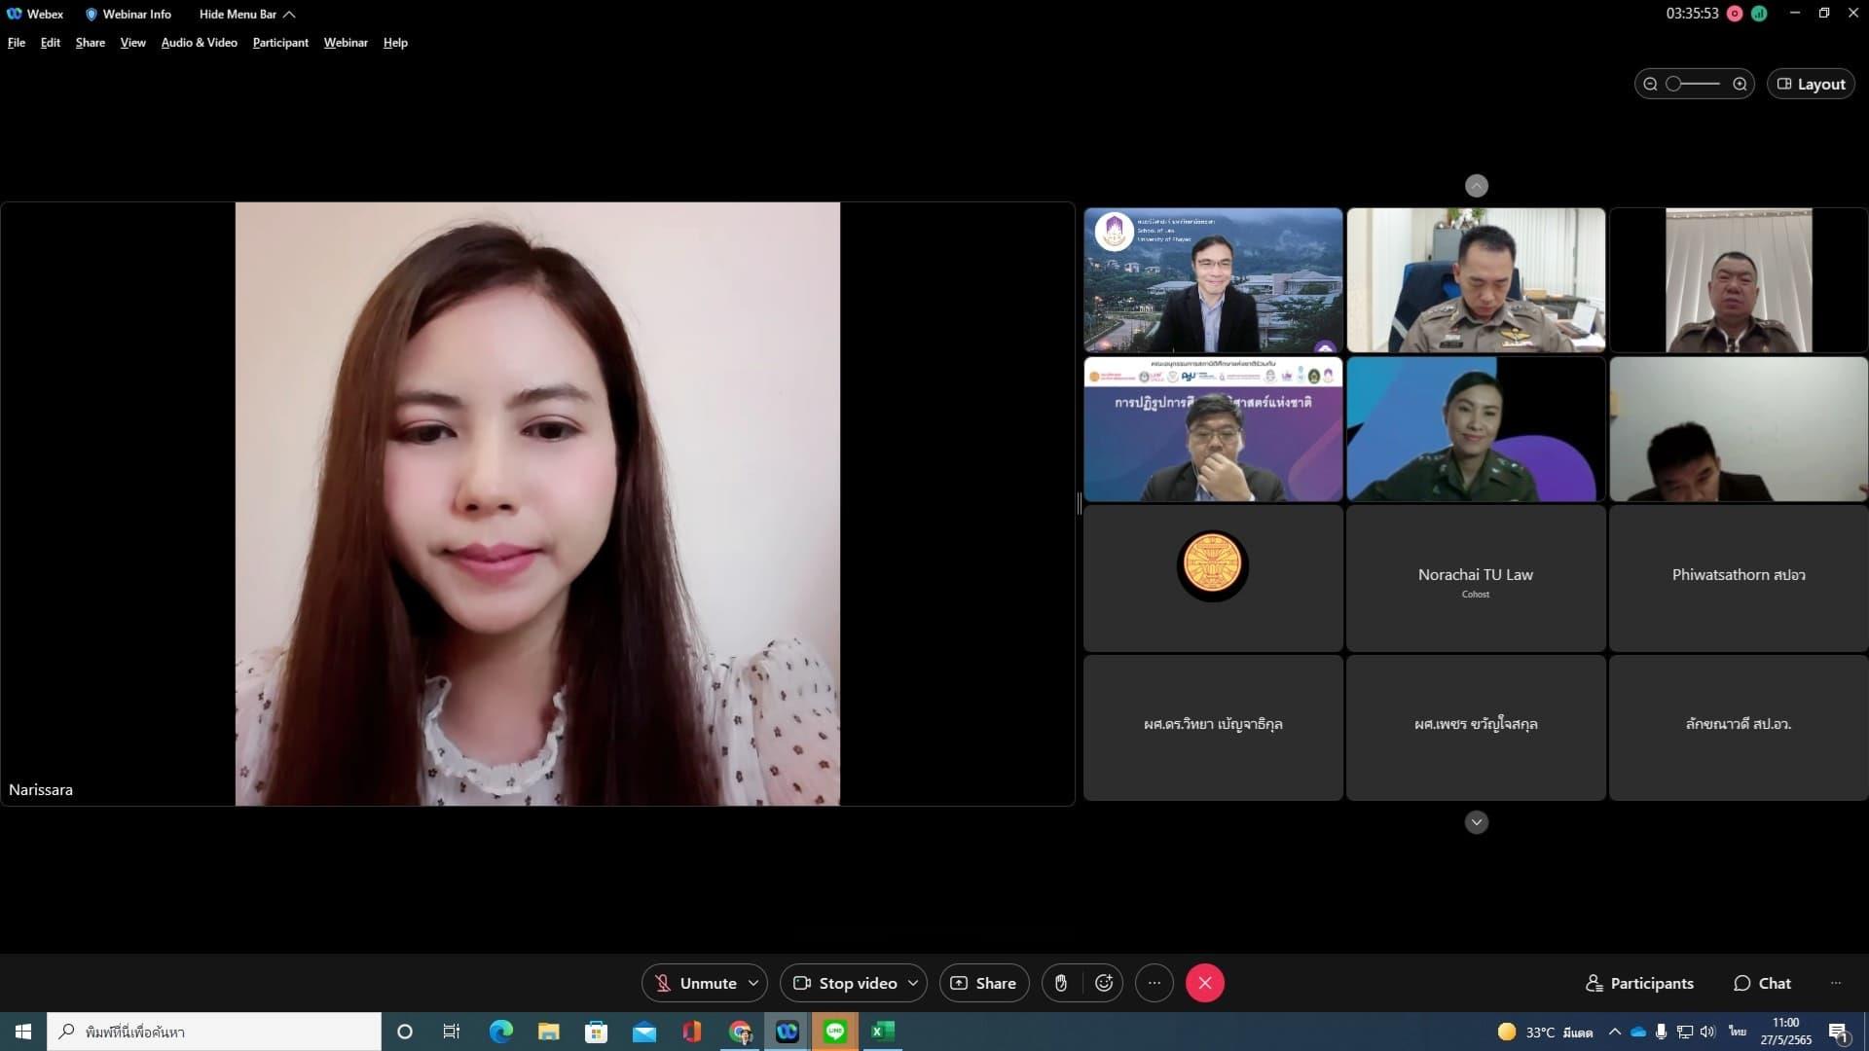Open panel options ellipsis beside Chat
The width and height of the screenshot is (1869, 1051).
coord(1836,983)
